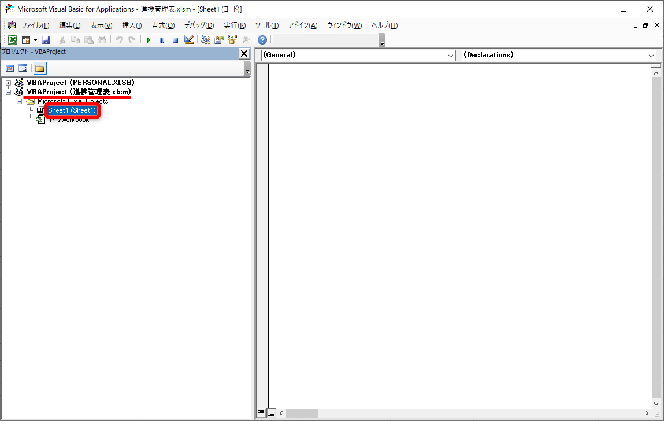Click horizontal scrollbar left arrow

click(281, 413)
